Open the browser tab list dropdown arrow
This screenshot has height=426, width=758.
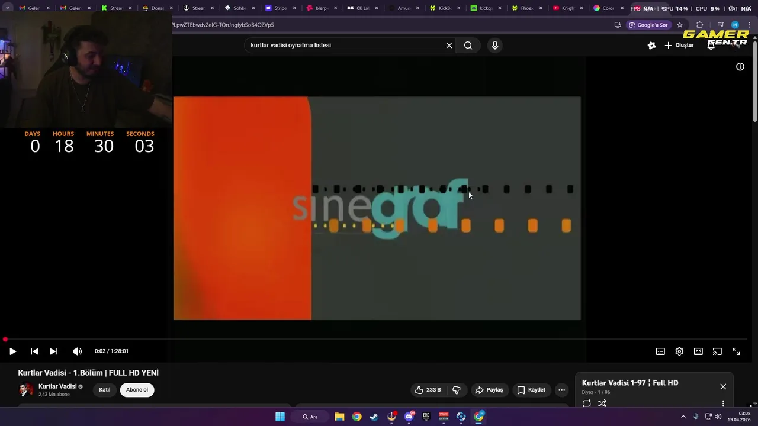pyautogui.click(x=8, y=8)
